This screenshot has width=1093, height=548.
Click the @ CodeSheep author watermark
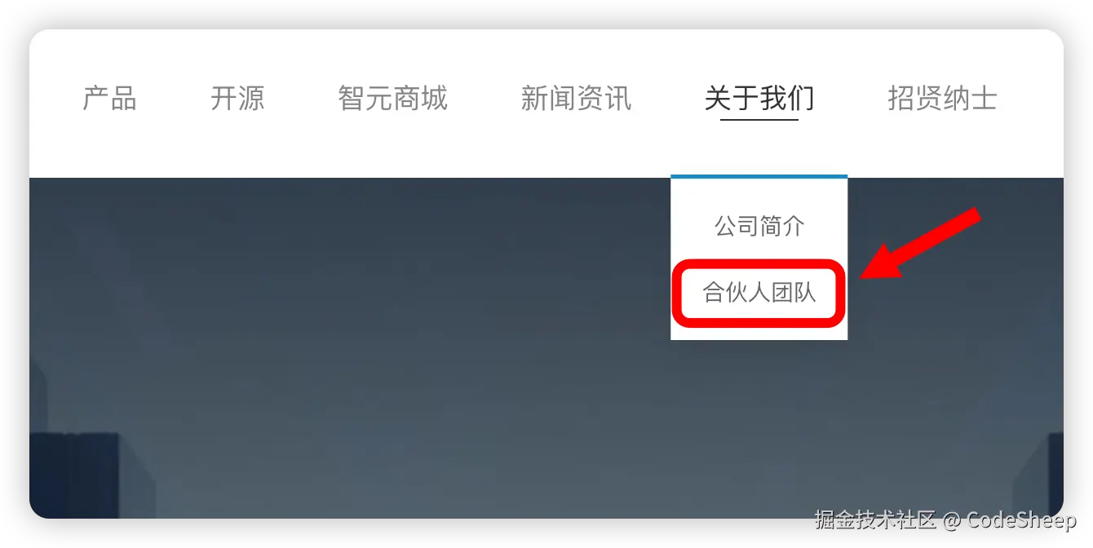pyautogui.click(x=1010, y=519)
